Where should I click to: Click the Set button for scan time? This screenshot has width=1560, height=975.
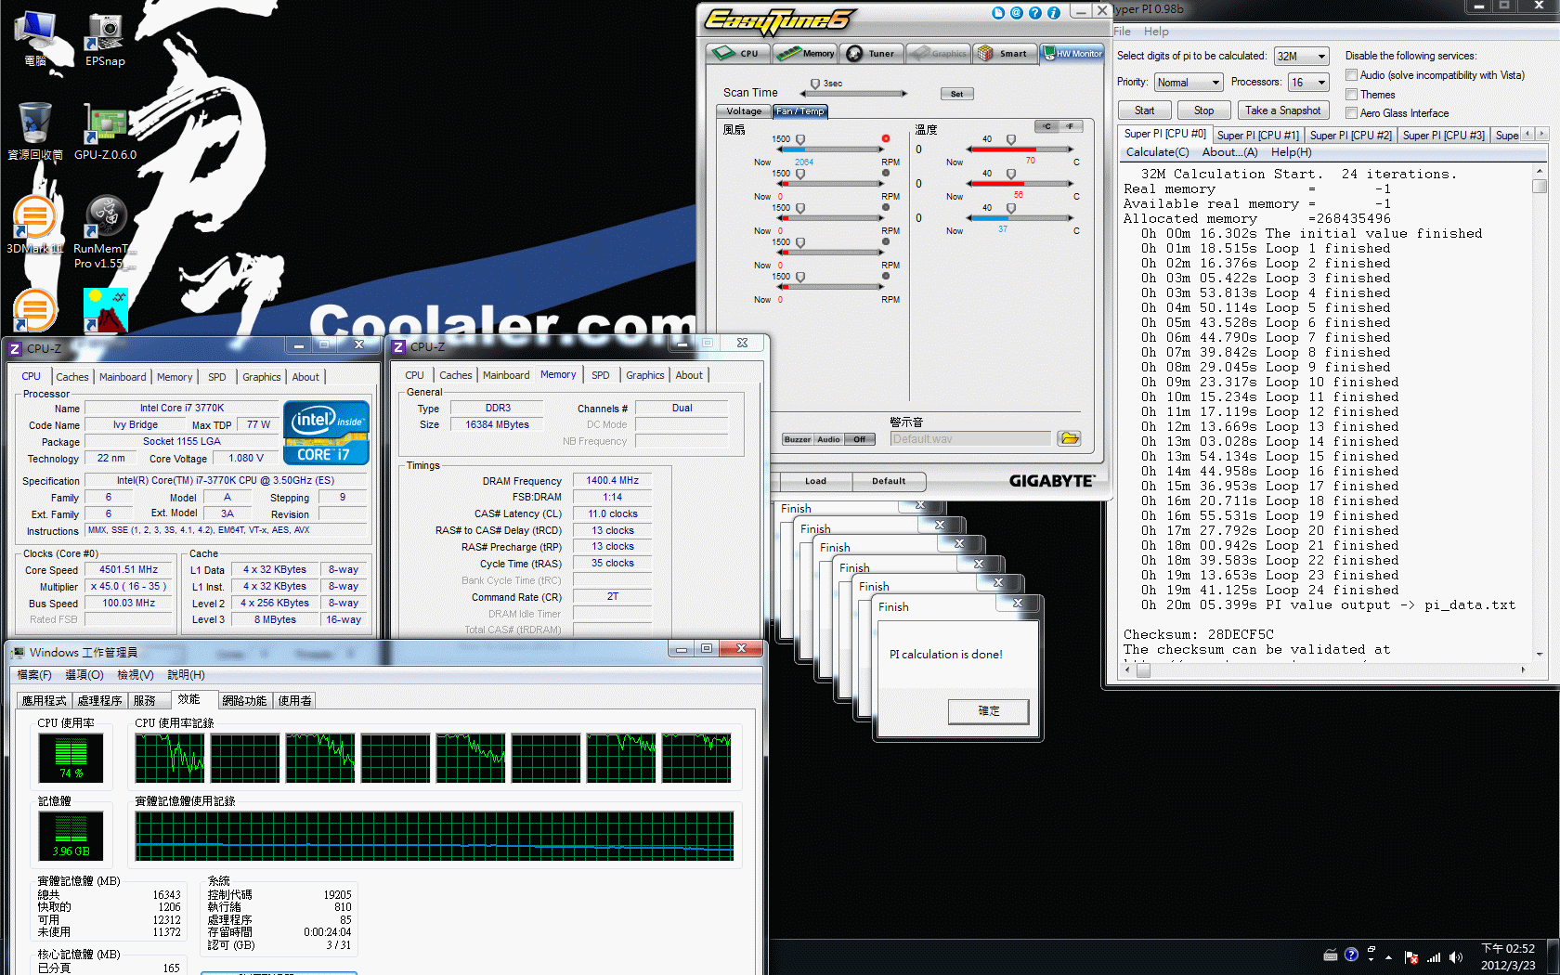click(x=956, y=94)
